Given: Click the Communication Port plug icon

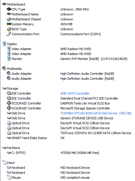Looking at the screenshot, I should click(9, 34).
